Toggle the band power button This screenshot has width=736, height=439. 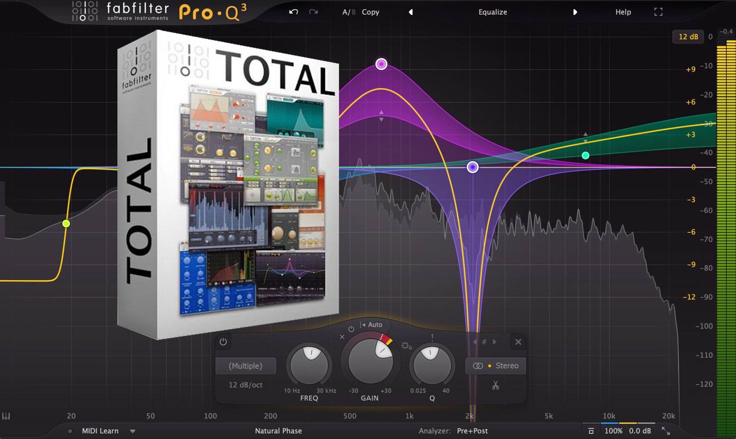tap(223, 342)
